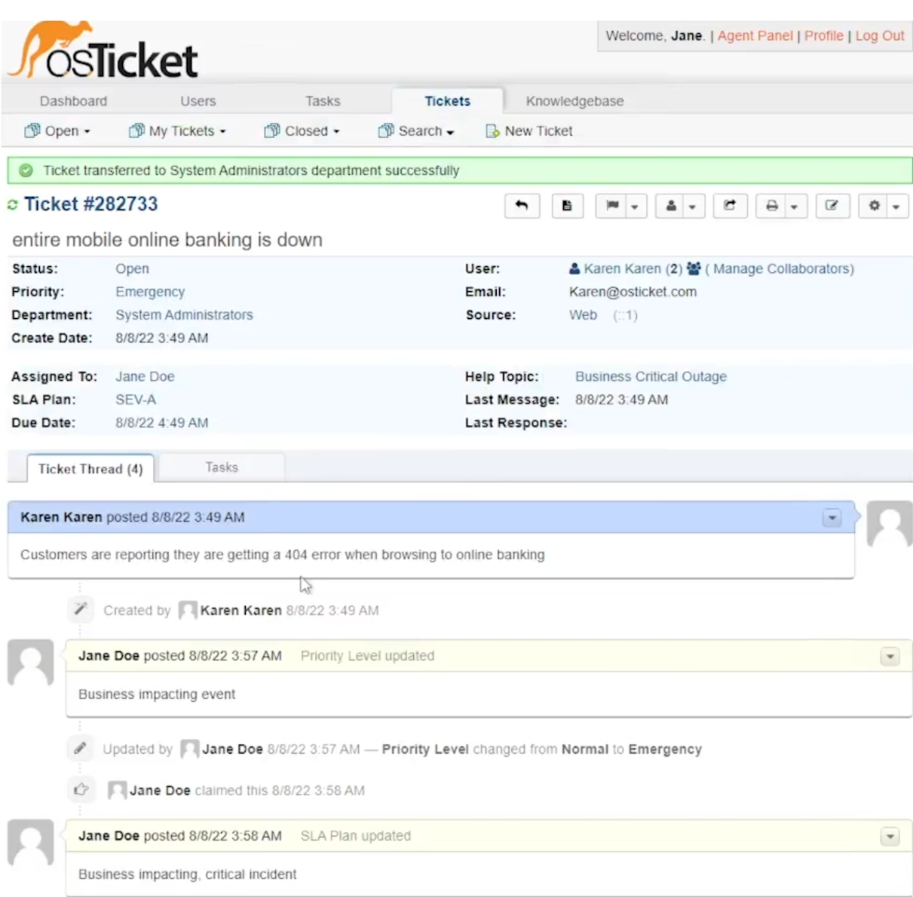Click the assign agent person icon
The image size is (913, 897).
click(670, 205)
